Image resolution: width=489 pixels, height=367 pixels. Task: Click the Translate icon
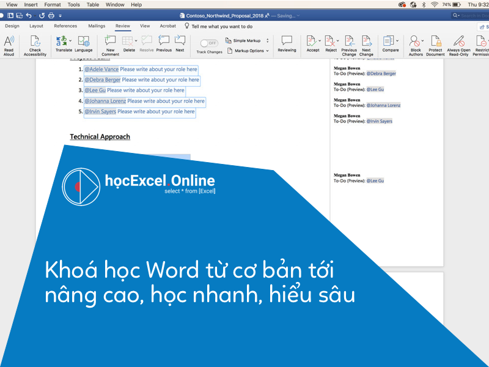(62, 41)
